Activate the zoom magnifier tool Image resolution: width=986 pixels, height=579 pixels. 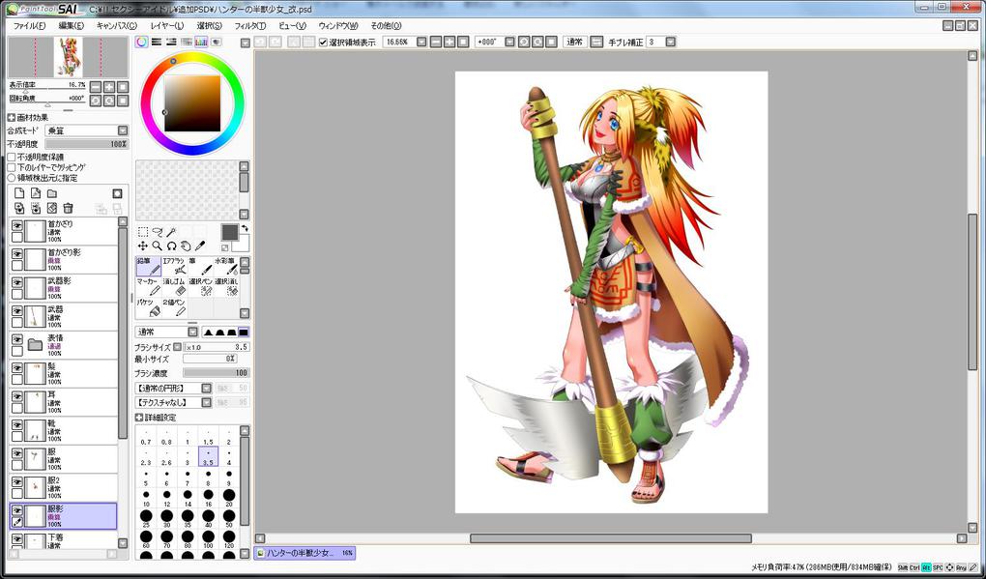158,246
